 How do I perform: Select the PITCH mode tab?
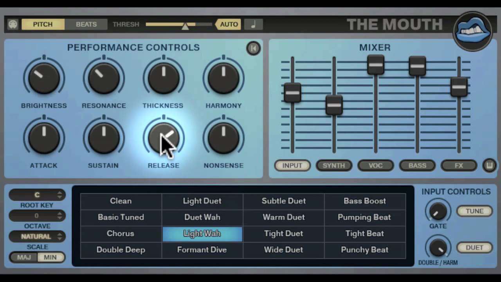point(43,24)
